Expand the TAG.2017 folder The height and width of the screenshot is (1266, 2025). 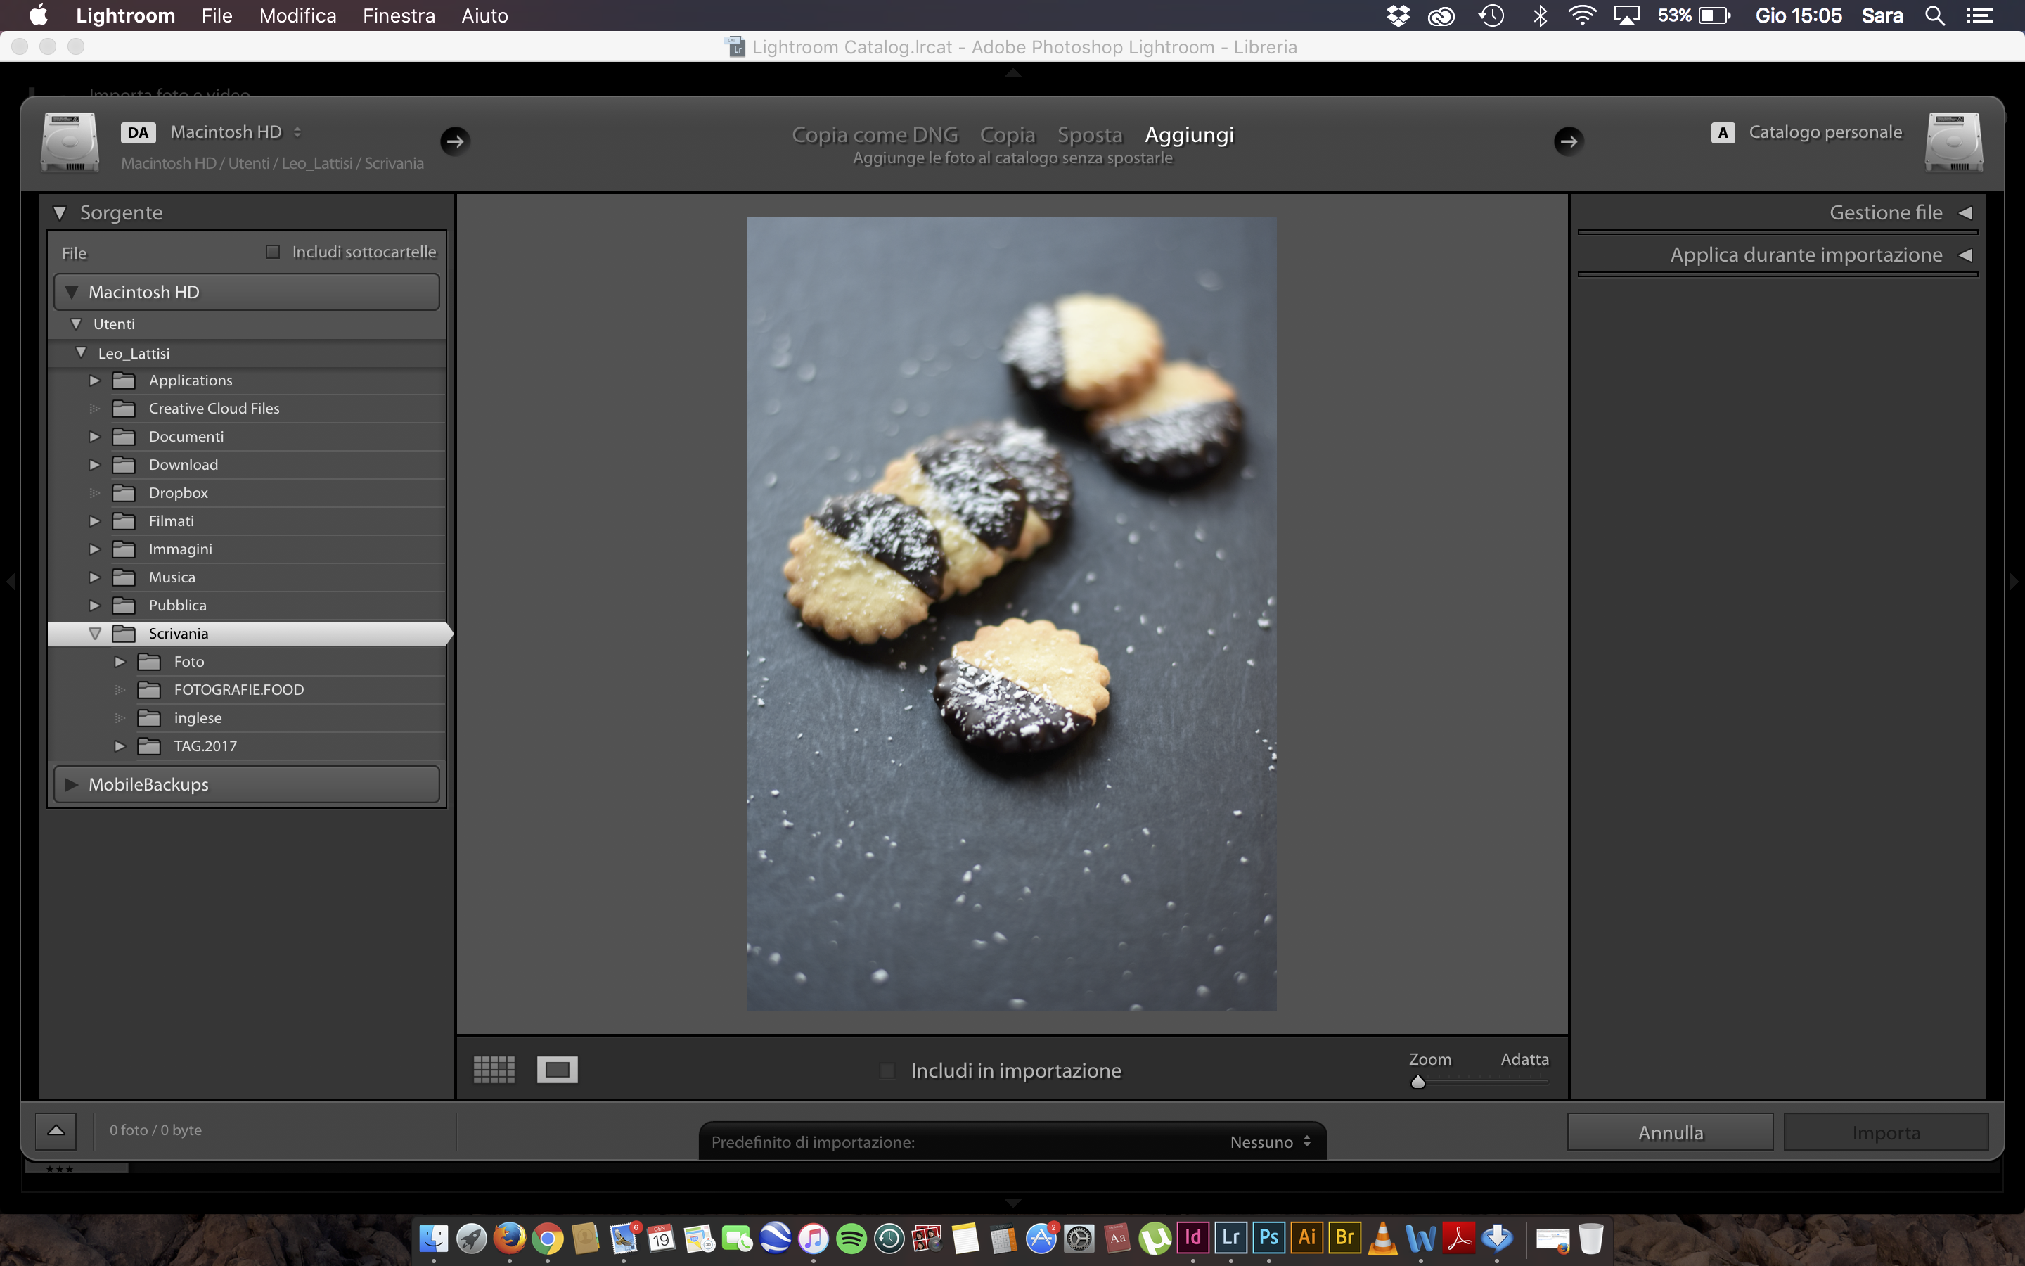pos(120,746)
